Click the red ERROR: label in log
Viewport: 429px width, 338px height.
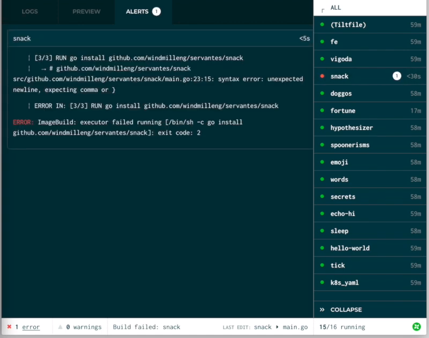pyautogui.click(x=23, y=122)
